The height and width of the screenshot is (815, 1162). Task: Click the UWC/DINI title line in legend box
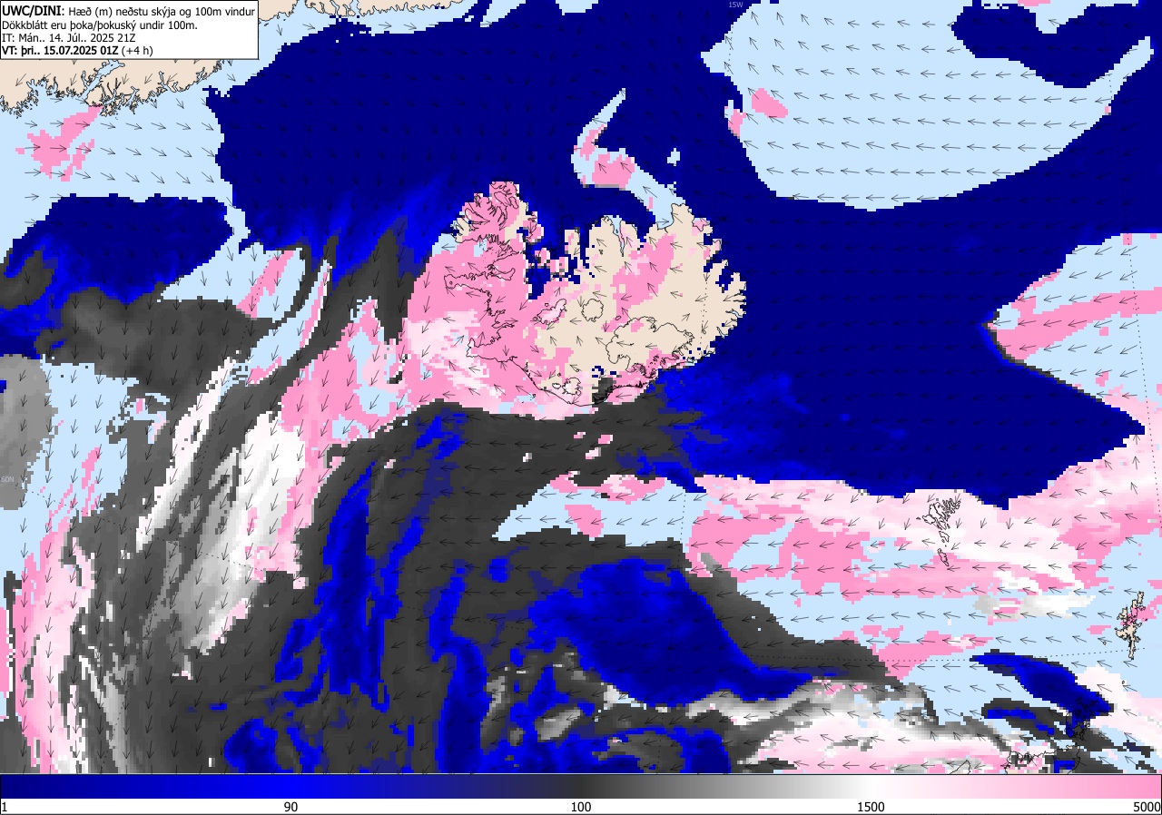[128, 10]
